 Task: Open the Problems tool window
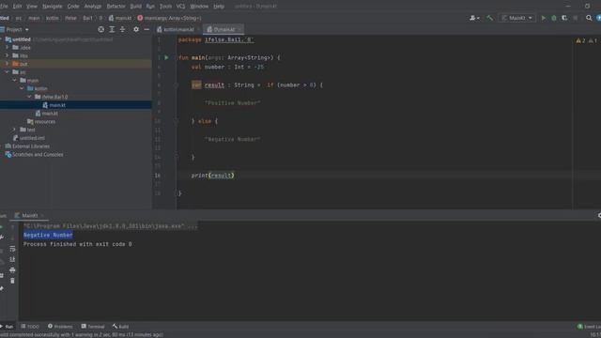(60, 327)
